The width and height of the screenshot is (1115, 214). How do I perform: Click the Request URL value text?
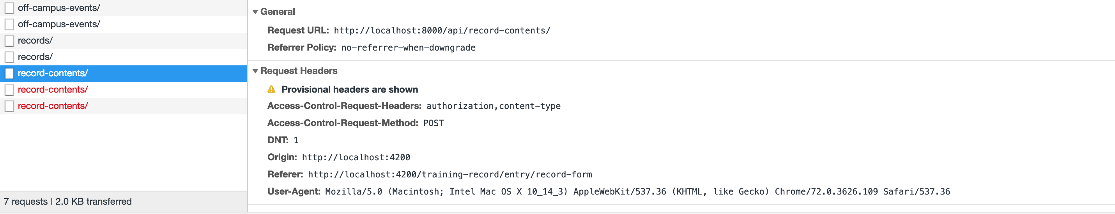[x=441, y=31]
